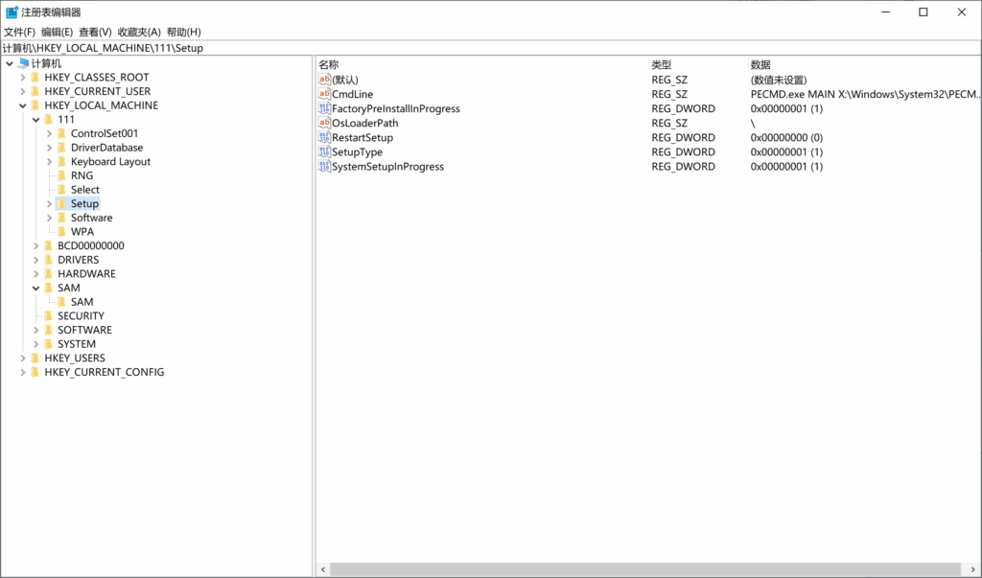
Task: Open the 文件(F) menu
Action: pos(19,32)
